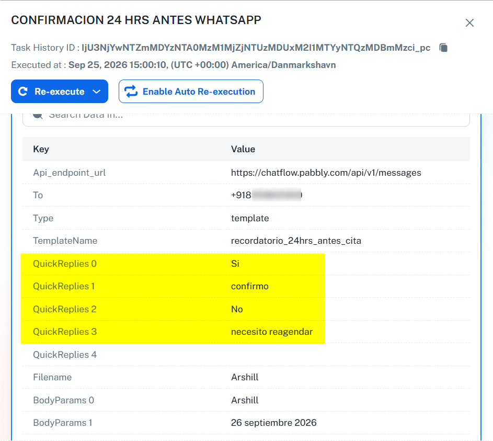This screenshot has height=441, width=493.
Task: Click the CONFIRMACION 24 HRS ANTES WHATSAPP title
Action: (x=136, y=20)
